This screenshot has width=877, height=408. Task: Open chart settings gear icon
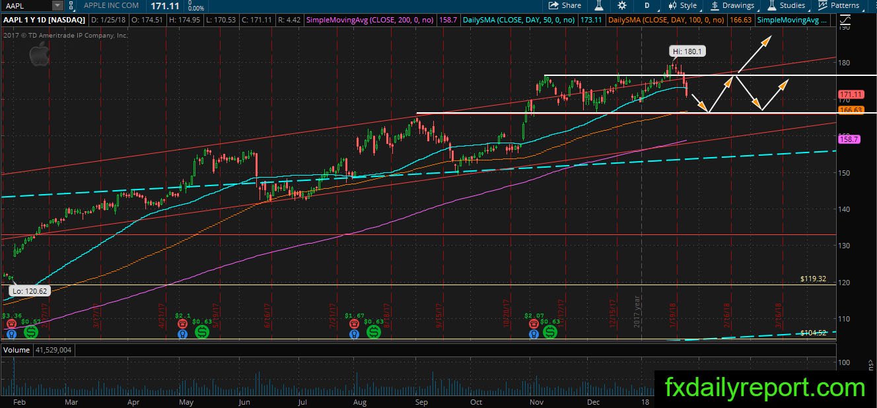click(621, 5)
